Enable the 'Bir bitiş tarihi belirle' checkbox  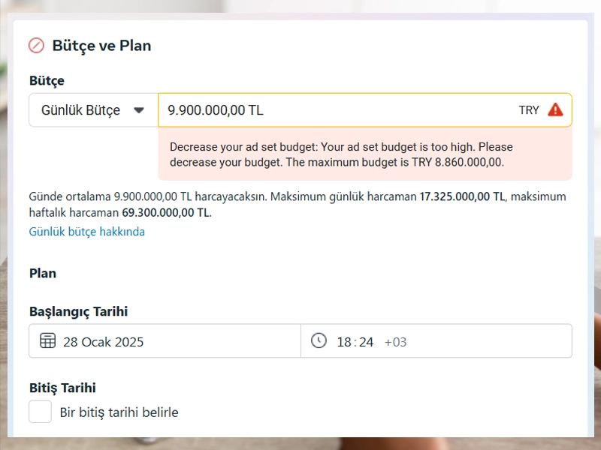40,412
